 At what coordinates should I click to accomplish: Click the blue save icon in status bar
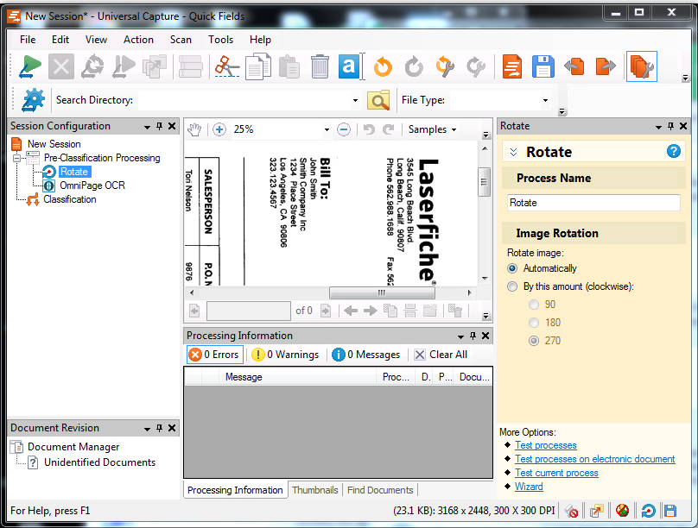point(670,511)
